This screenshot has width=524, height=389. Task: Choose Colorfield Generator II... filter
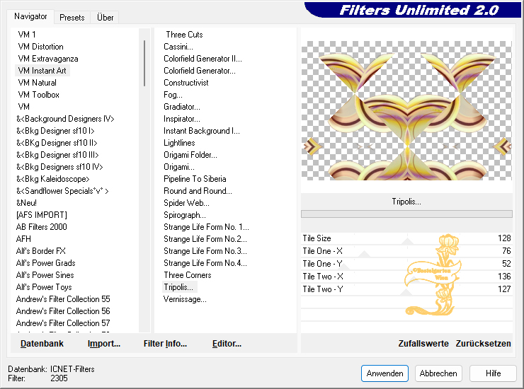click(x=203, y=59)
